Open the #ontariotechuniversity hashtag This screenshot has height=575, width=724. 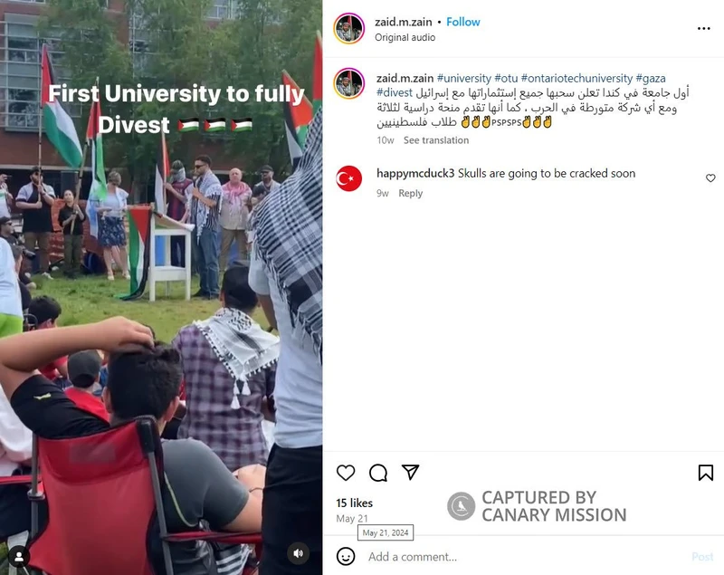point(576,78)
